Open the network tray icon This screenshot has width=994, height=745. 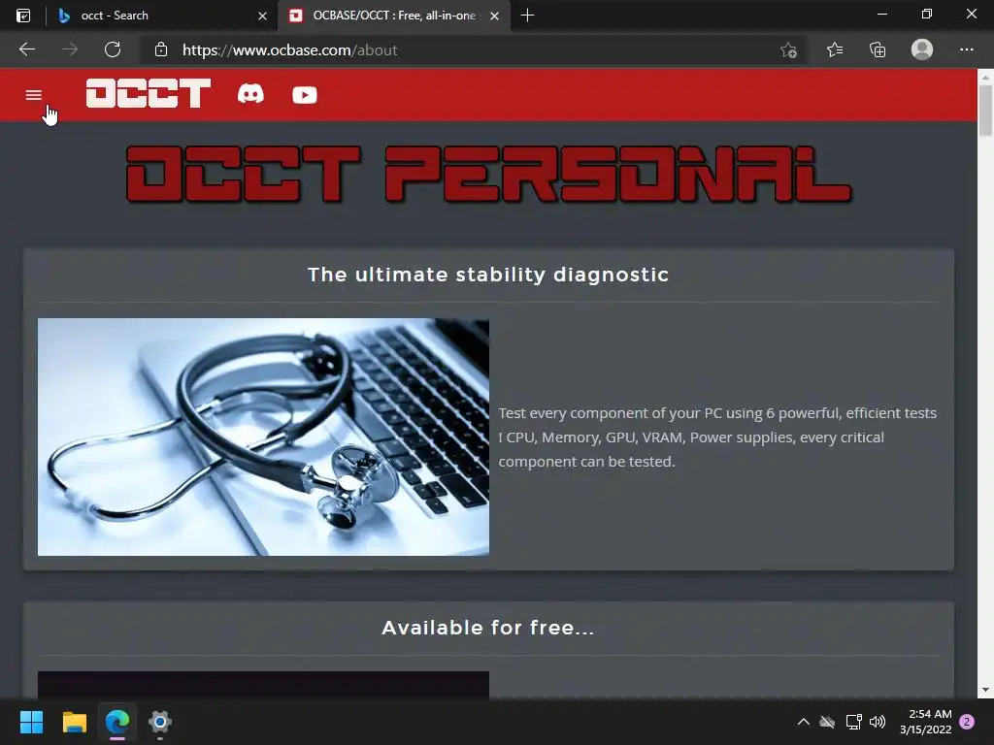(x=854, y=722)
